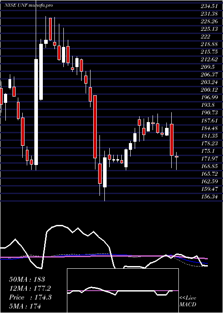
Task: Click the 184.48 price axis label
Action: click(209, 128)
